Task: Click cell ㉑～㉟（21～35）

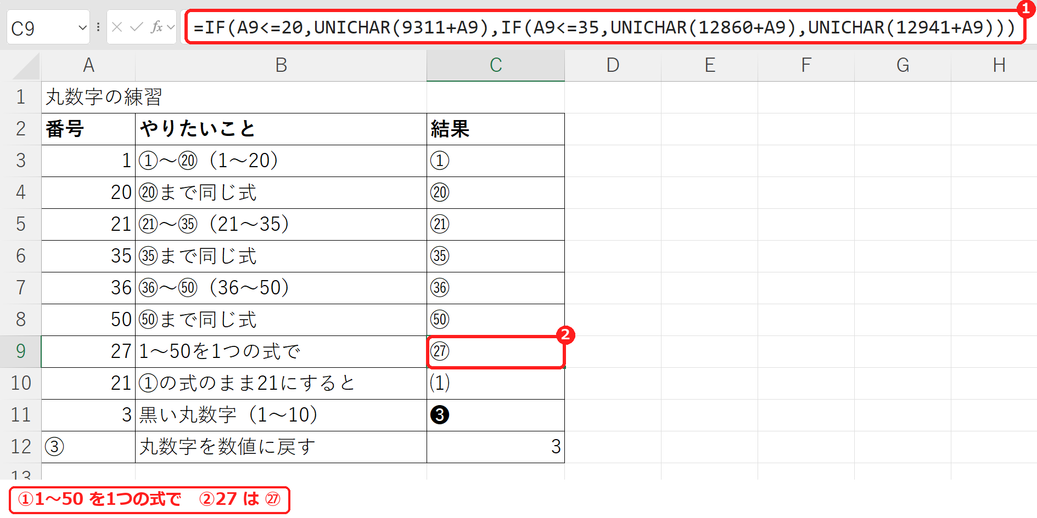Action: (281, 225)
